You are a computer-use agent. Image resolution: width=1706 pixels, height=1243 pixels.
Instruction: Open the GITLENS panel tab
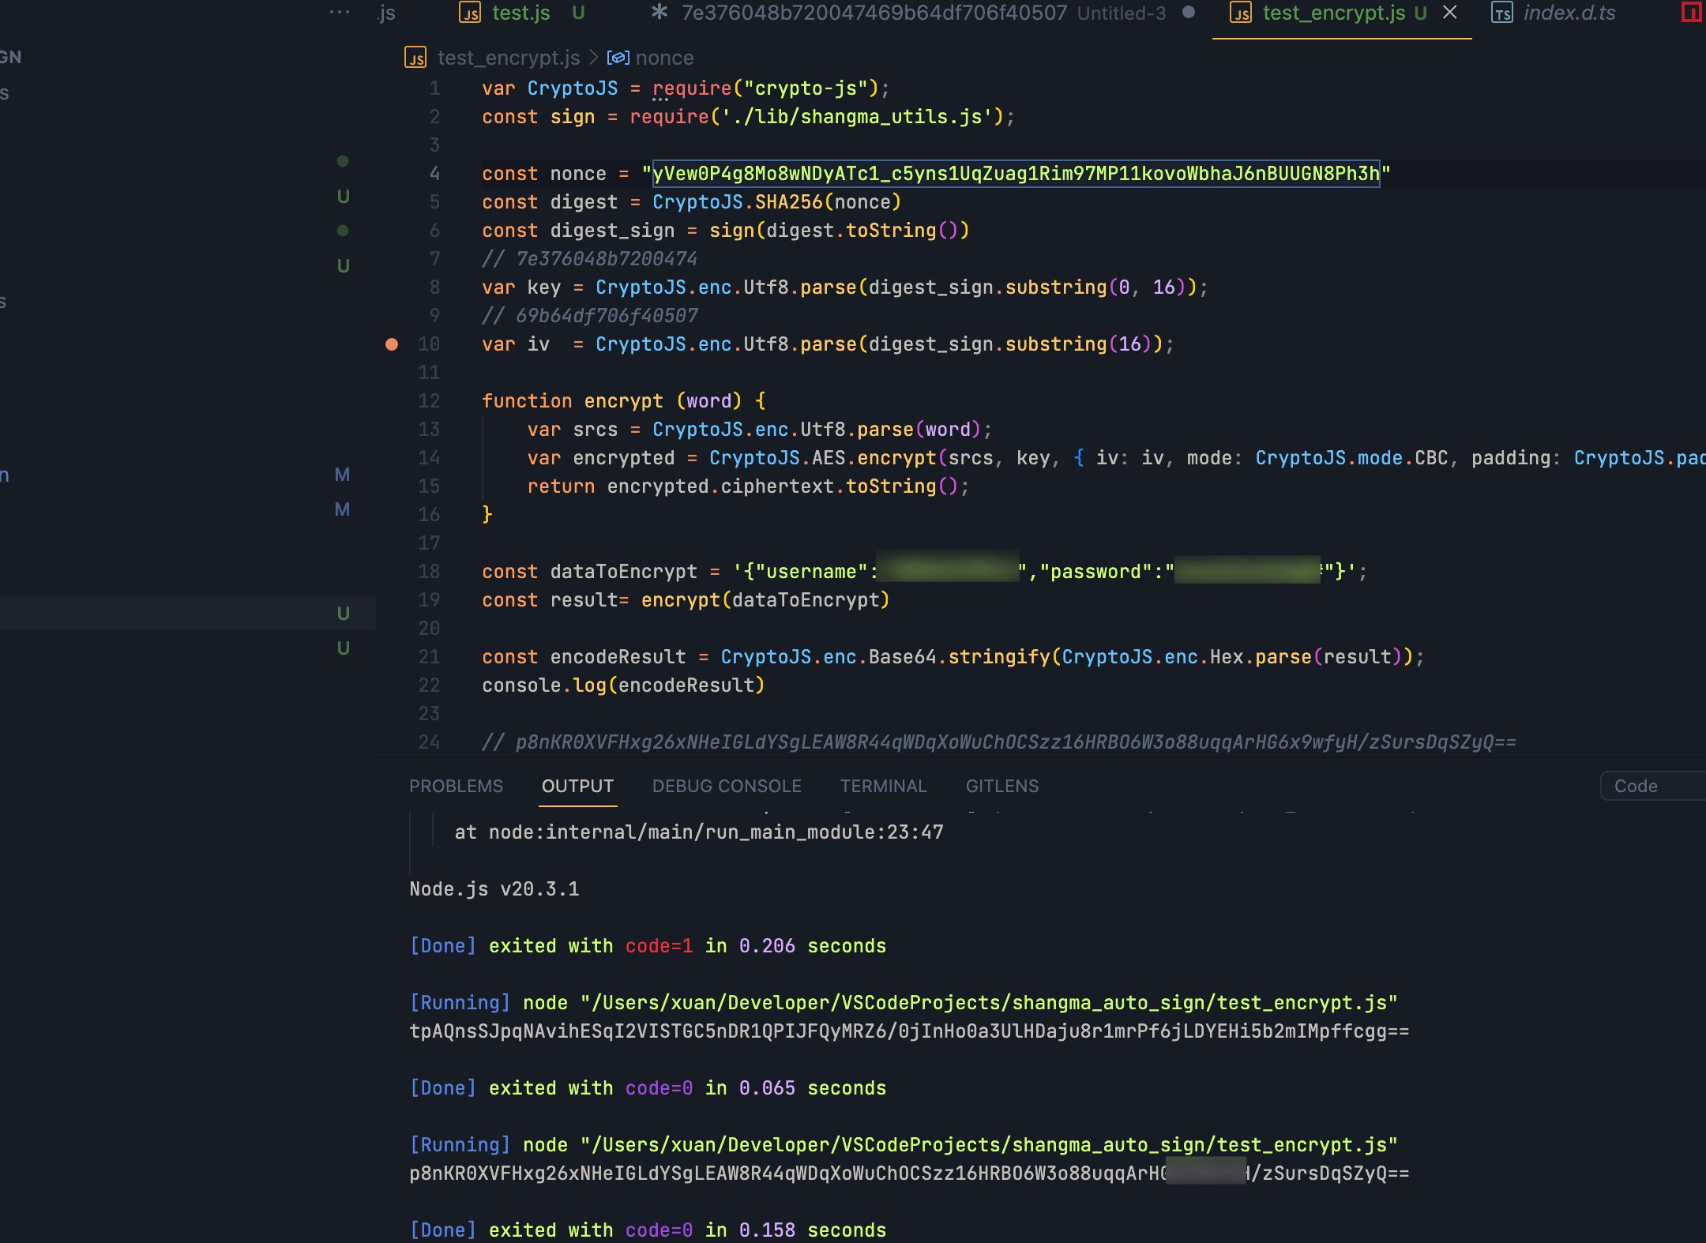coord(1001,786)
